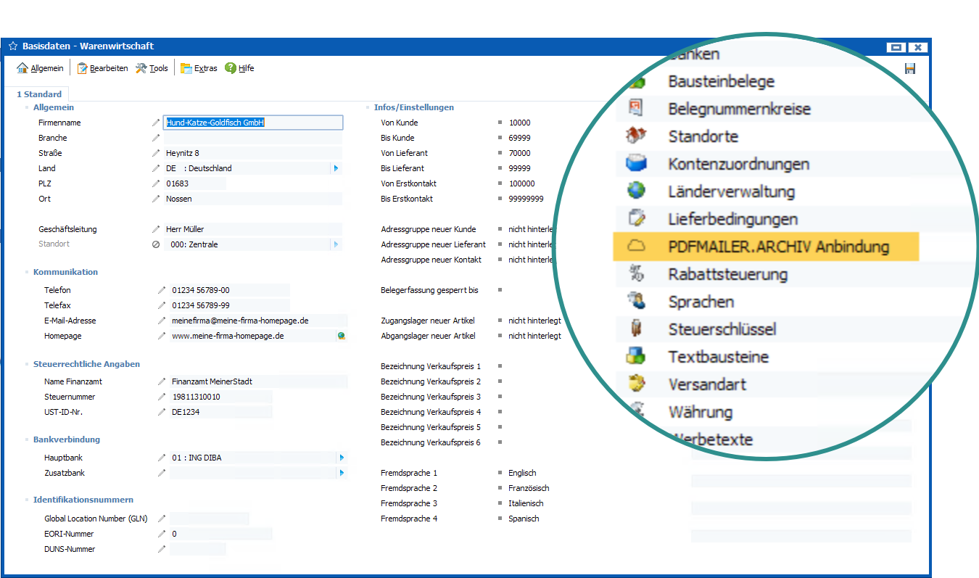The image size is (979, 578).
Task: Expand the Zusatzbank dropdown arrow
Action: click(341, 473)
